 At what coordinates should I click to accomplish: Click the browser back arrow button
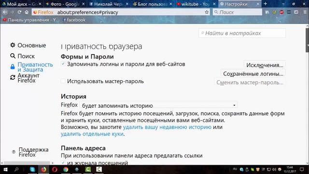pyautogui.click(x=5, y=12)
